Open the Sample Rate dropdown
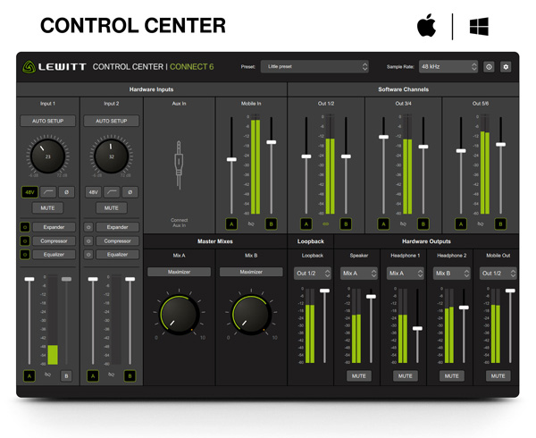The image size is (536, 438). pos(448,67)
